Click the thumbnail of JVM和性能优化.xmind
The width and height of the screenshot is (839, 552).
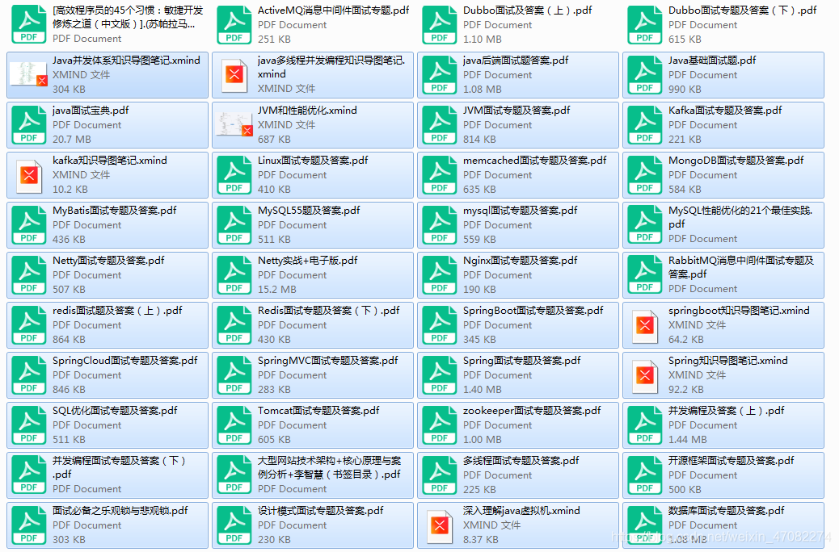[234, 124]
